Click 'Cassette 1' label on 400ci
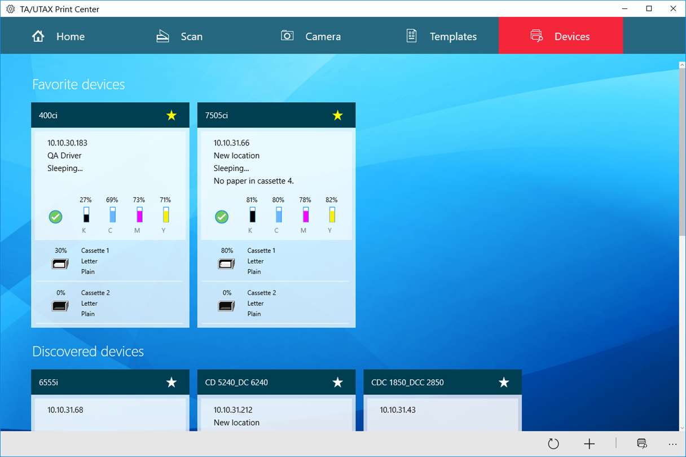Viewport: 686px width, 457px height. (x=95, y=251)
